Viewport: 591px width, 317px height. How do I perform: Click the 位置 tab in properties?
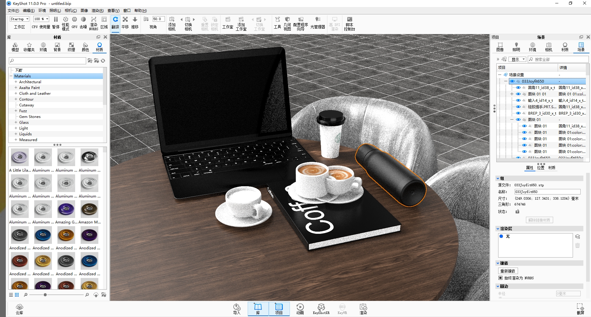click(541, 168)
